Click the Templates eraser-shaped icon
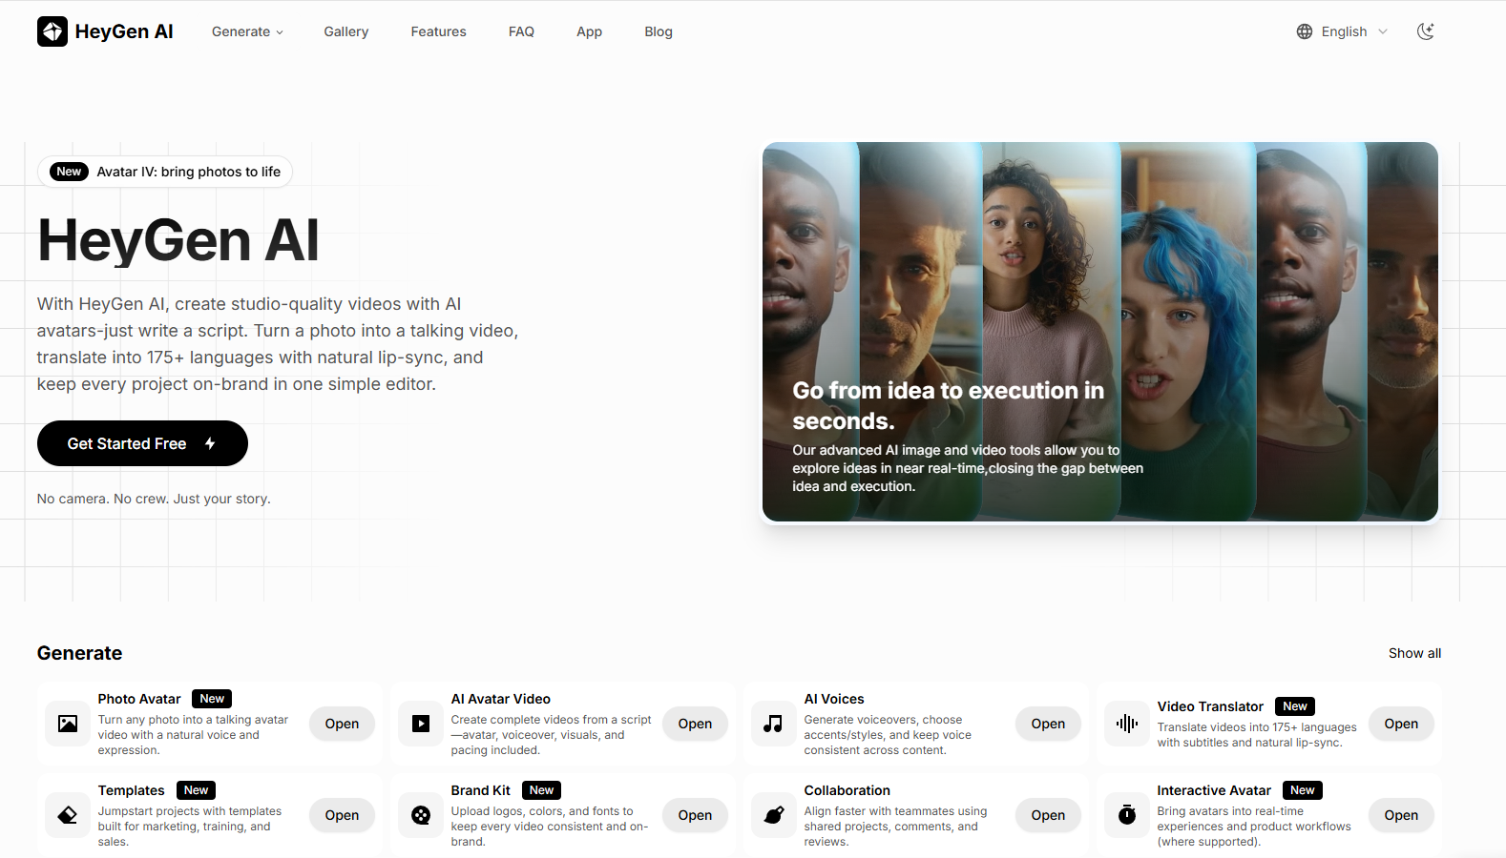 click(68, 815)
